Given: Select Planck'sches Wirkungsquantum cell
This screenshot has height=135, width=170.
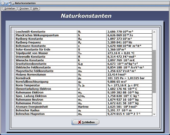Looking at the screenshot, I should coord(46,35).
